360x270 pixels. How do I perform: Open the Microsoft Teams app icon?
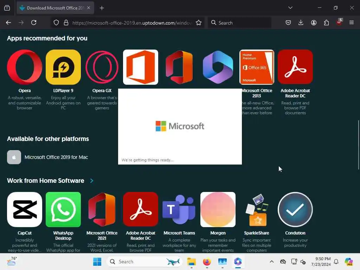point(179,210)
